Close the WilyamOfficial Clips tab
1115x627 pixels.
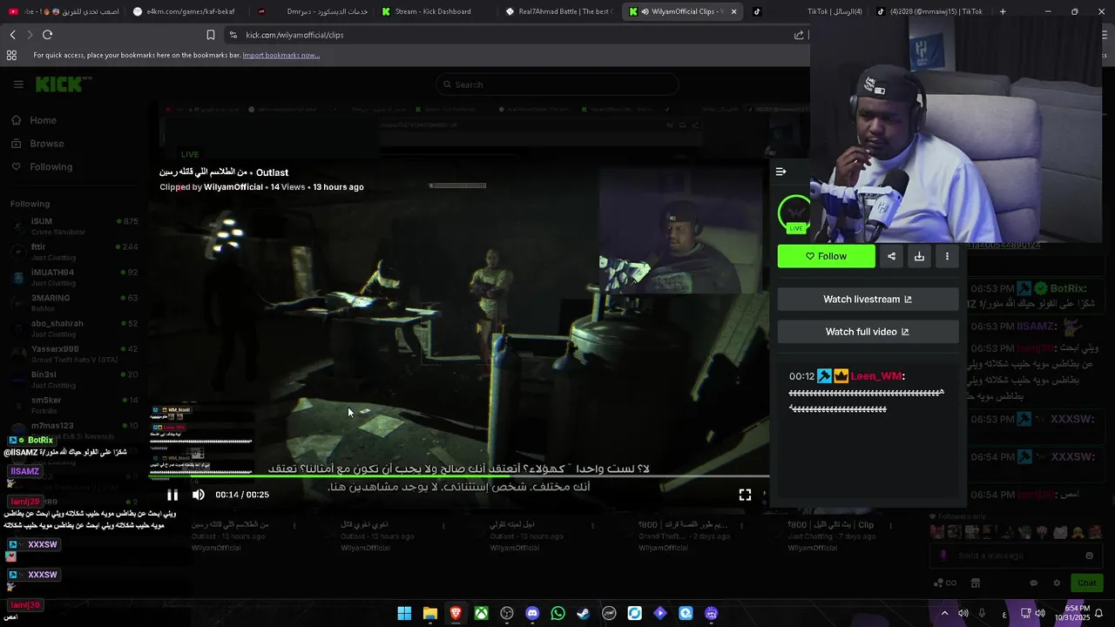point(733,11)
